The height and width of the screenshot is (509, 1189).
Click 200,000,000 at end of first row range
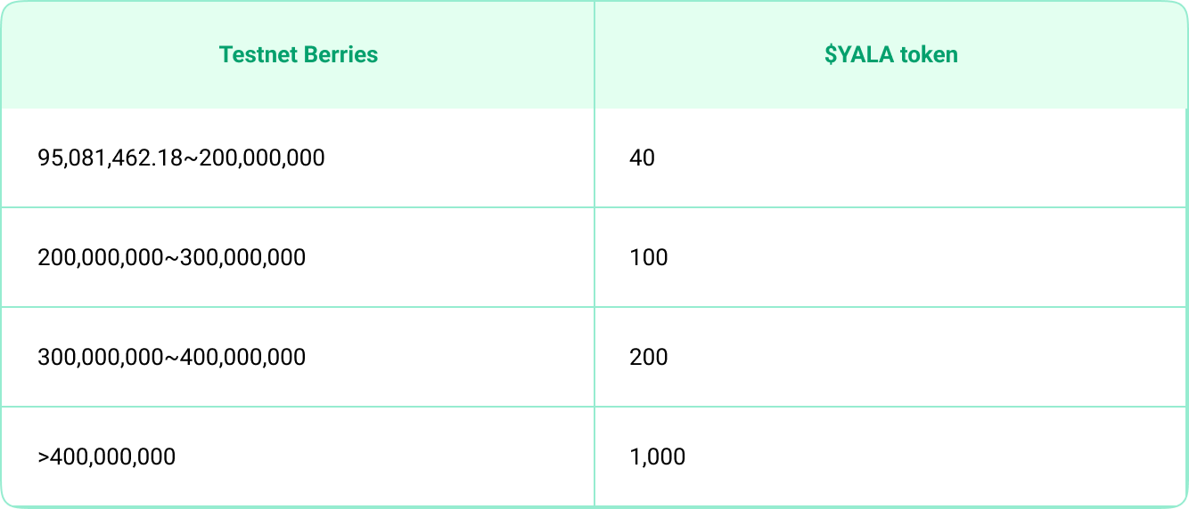coord(262,158)
